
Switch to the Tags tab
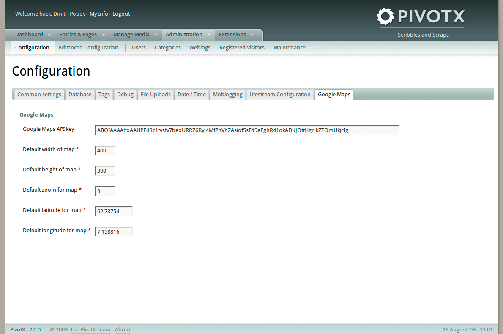(104, 94)
